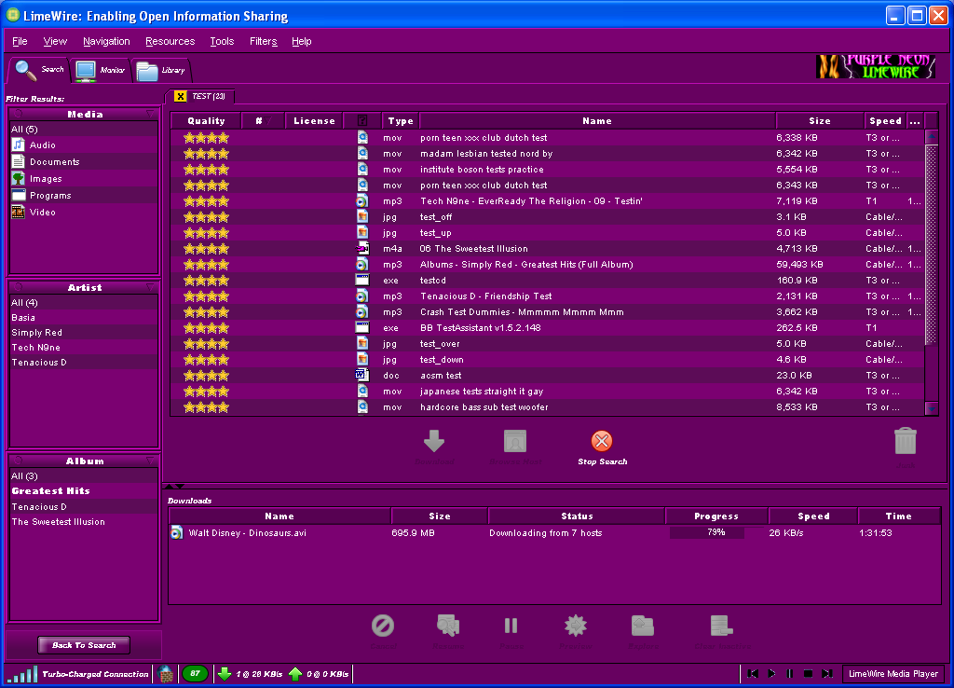Expand the Album filter dropdown triangle
The height and width of the screenshot is (688, 954).
(x=150, y=461)
